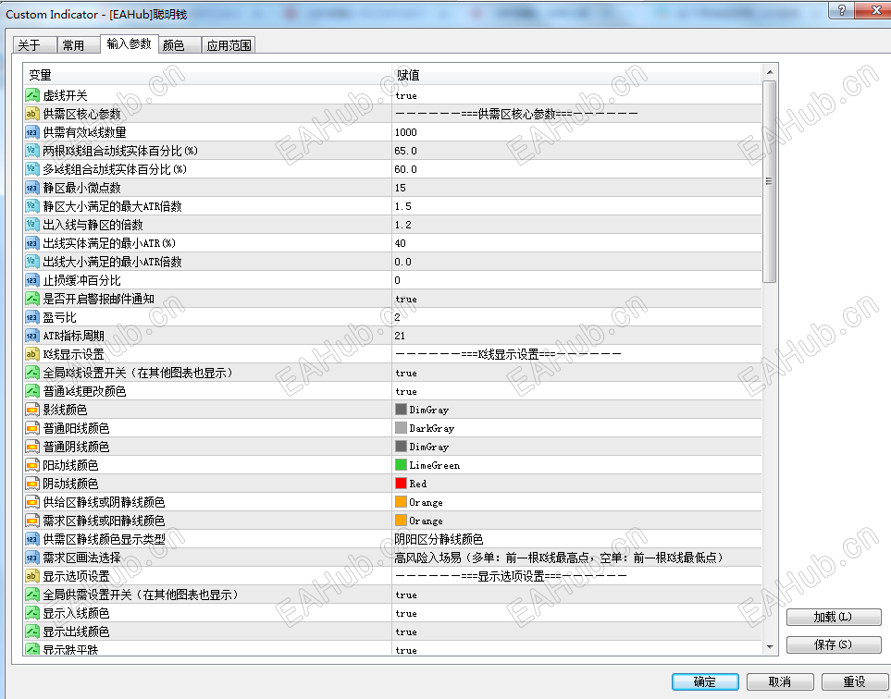Click the icon beside 供需区静线颜色显示类型
Image resolution: width=891 pixels, height=699 pixels.
(x=31, y=539)
